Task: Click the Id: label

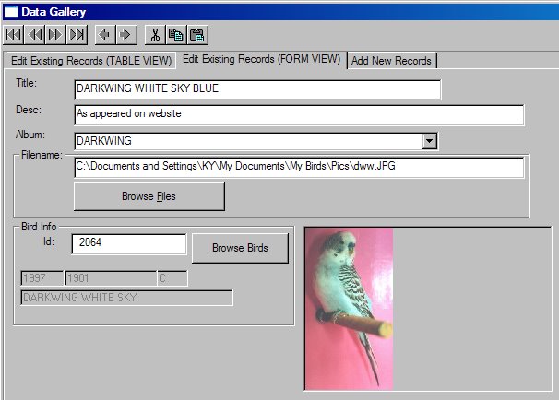Action: [49, 241]
